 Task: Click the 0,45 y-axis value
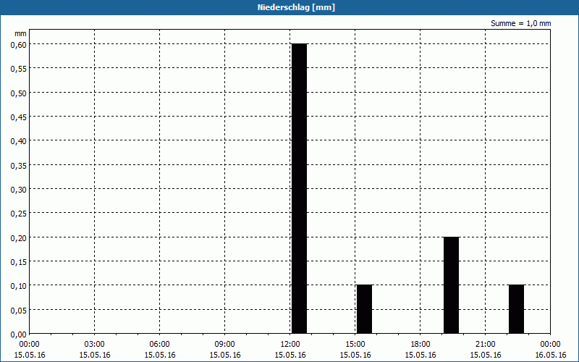tap(18, 117)
